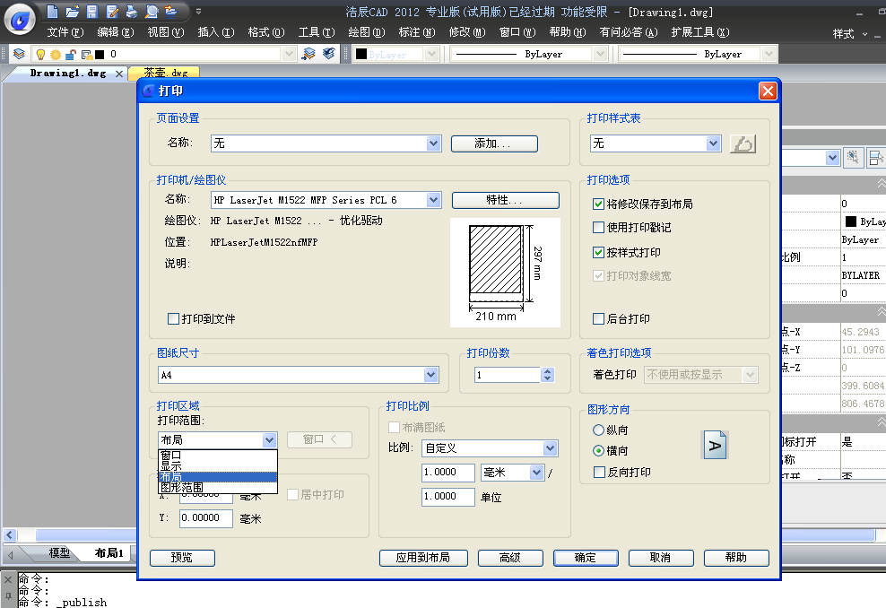The height and width of the screenshot is (608, 886).
Task: Click the printer icon in quick access toolbar
Action: [131, 12]
